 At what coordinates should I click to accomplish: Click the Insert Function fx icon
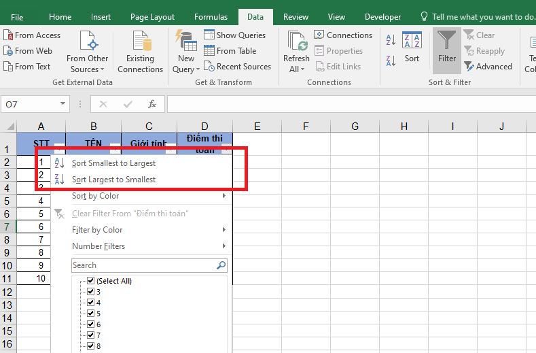pyautogui.click(x=152, y=104)
